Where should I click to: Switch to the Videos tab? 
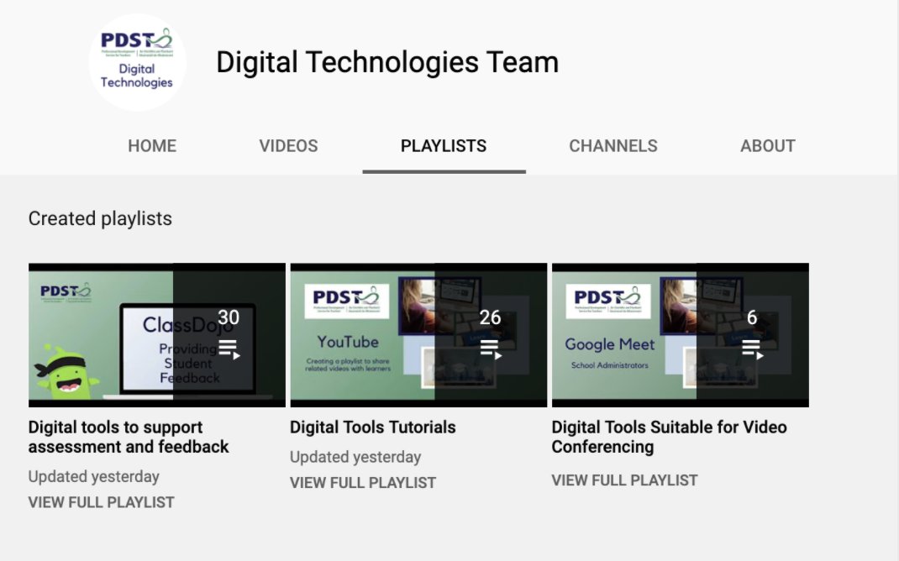pos(288,146)
